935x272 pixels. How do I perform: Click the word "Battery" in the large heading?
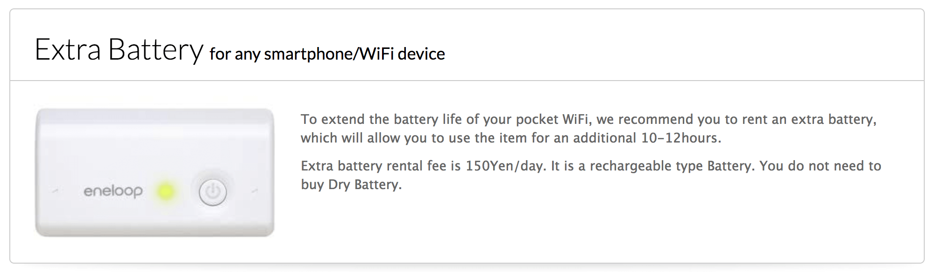coord(156,50)
